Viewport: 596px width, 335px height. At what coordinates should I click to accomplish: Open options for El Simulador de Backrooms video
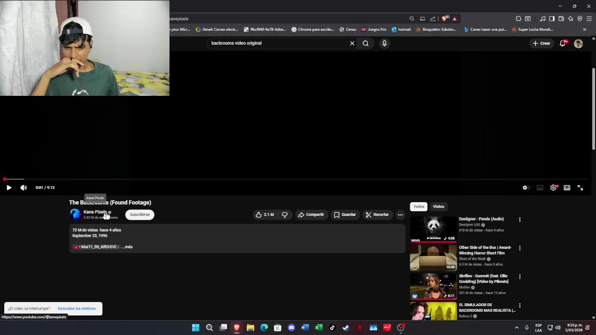tap(520, 306)
